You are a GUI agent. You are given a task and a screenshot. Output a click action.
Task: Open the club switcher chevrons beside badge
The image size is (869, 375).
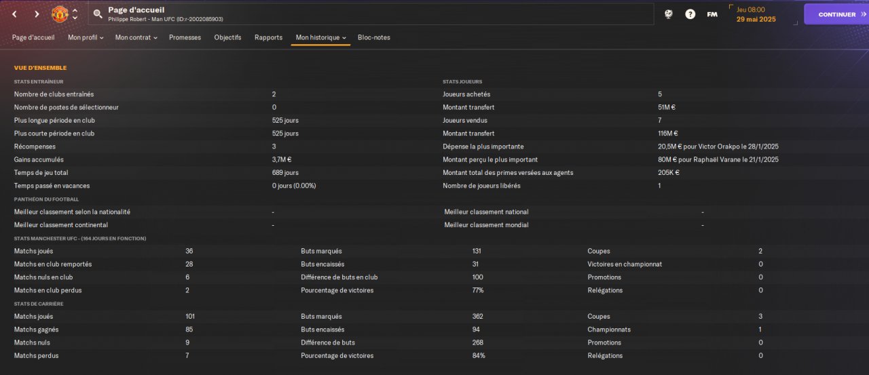[x=75, y=14]
